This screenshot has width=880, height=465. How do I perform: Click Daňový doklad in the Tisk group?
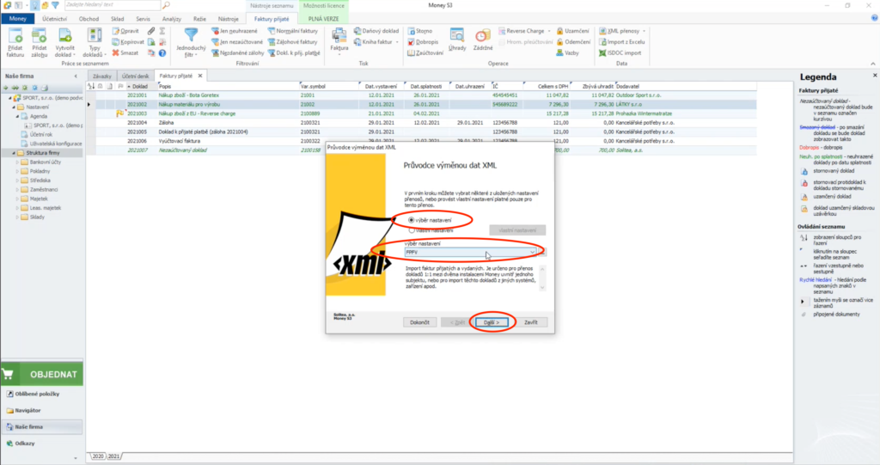tap(376, 31)
